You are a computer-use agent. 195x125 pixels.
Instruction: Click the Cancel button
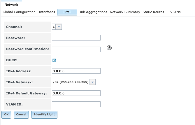pos(21,115)
